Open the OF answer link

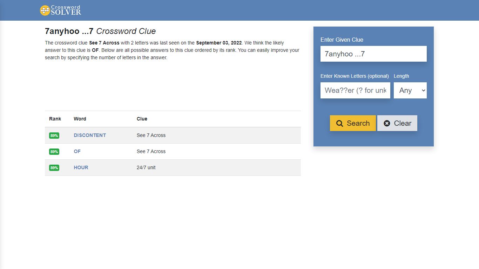77,151
